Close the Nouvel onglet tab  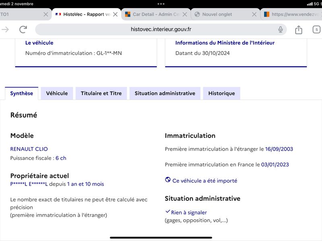(x=254, y=14)
